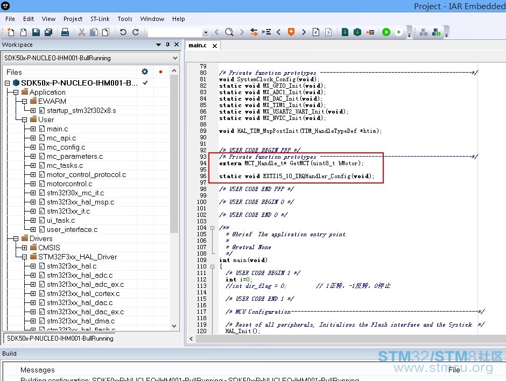Select mc_tasks.c in the file tree
This screenshot has width=506, height=381.
pyautogui.click(x=65, y=166)
